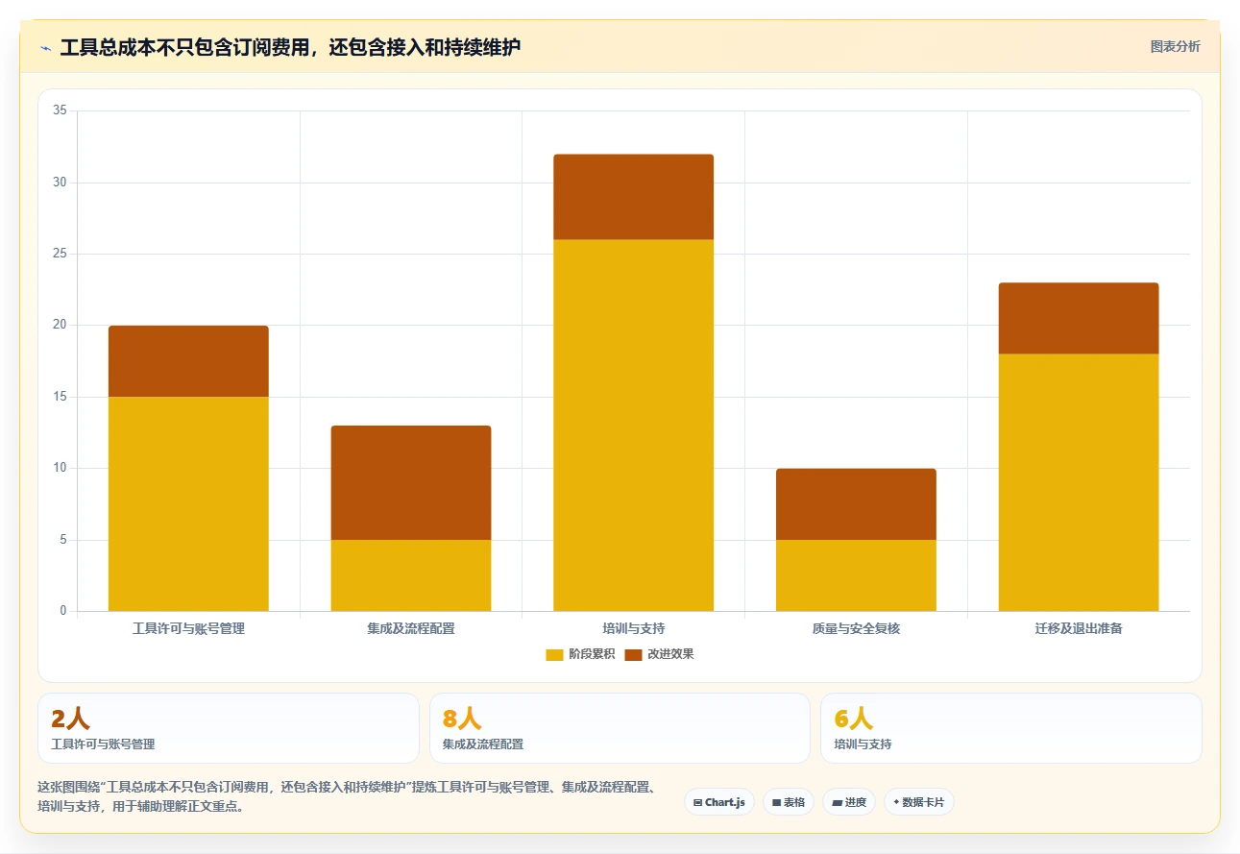Click the brown 改进效果 legend swatch
The image size is (1240, 854).
633,654
